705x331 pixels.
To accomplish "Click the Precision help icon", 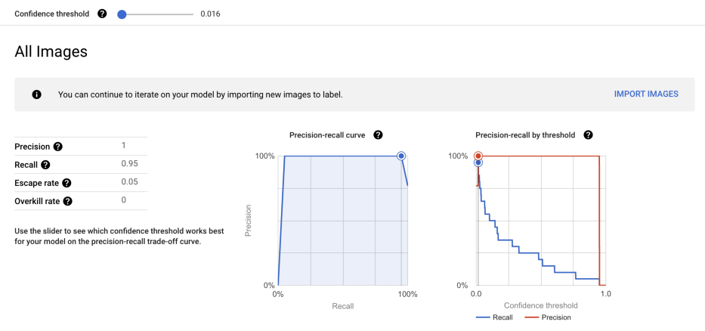I will (x=57, y=147).
